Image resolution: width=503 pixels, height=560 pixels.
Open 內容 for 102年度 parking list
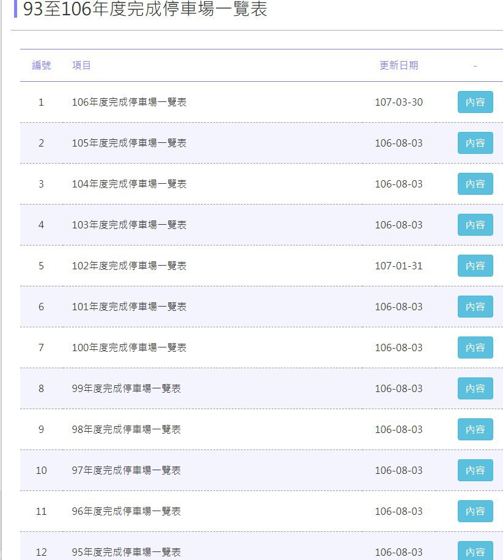475,266
